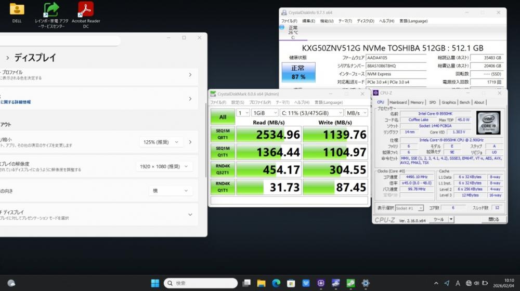Open the ツール dropdown arrow in CPU-Z
Viewport: 520px width, 291px height.
(451, 219)
